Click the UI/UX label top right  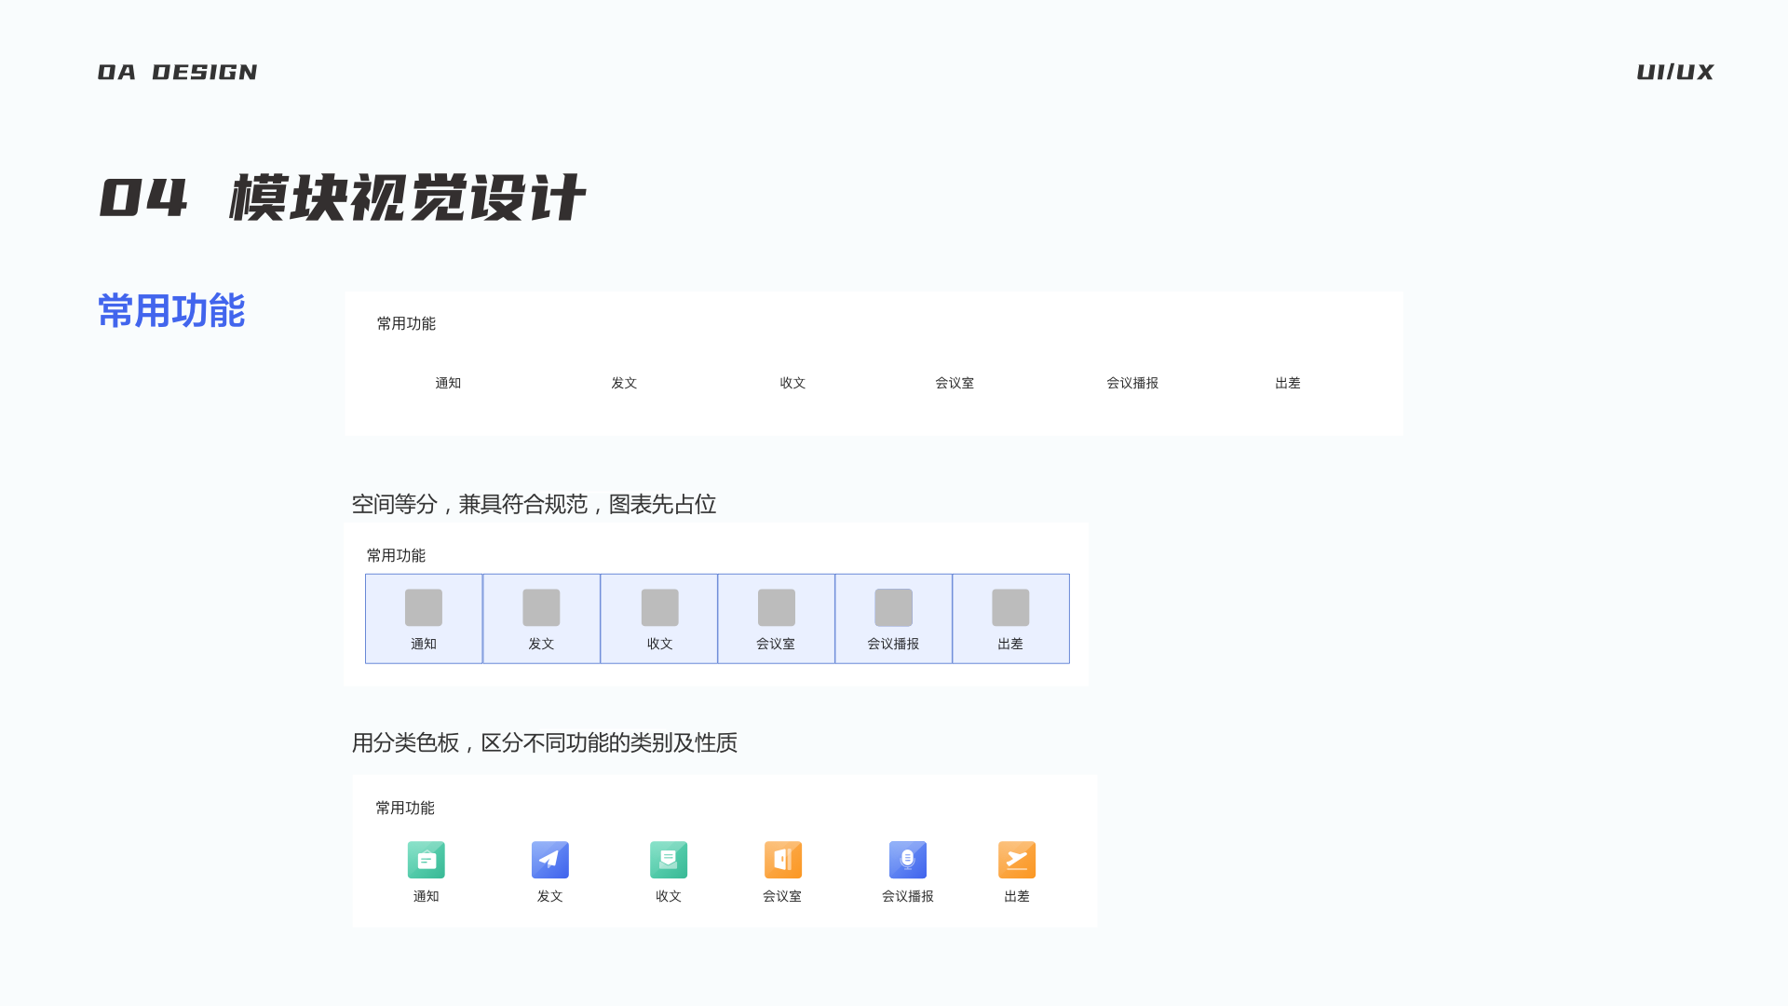click(x=1673, y=72)
